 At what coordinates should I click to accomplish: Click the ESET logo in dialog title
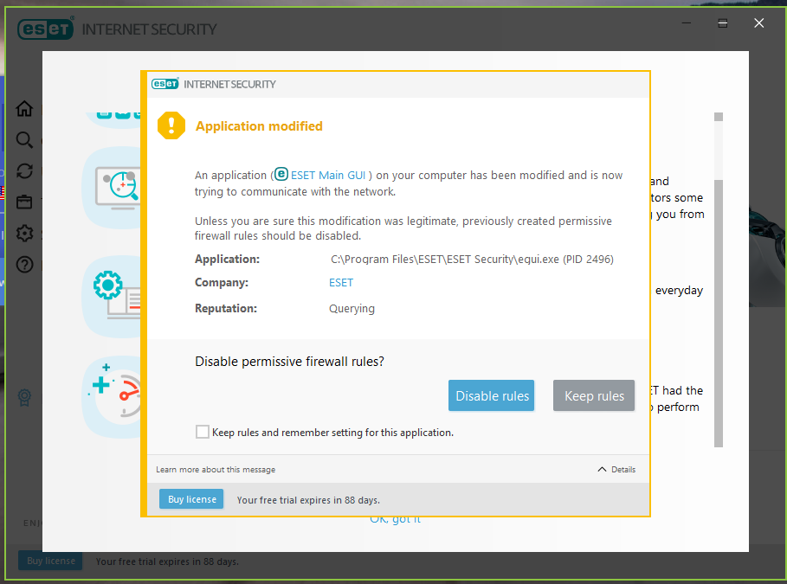[165, 84]
